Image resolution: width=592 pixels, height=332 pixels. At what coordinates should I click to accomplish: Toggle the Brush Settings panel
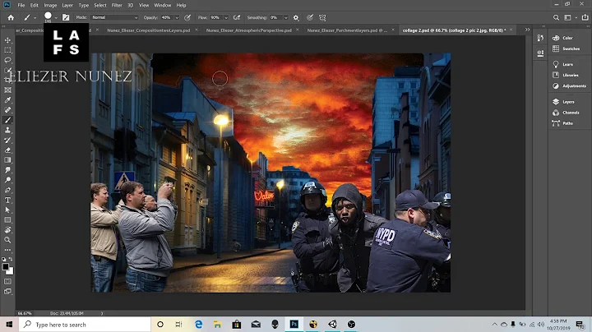tap(66, 17)
